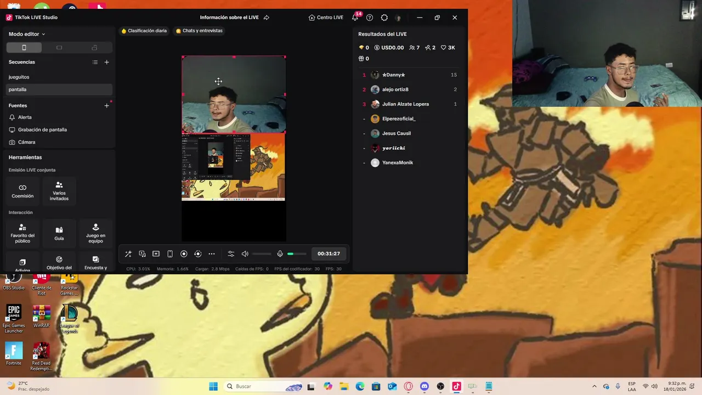The image size is (702, 395).
Task: Open Epic Games Launcher desktop shortcut
Action: click(14, 319)
